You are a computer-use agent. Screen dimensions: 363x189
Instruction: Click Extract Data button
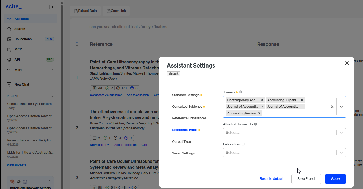(85, 11)
